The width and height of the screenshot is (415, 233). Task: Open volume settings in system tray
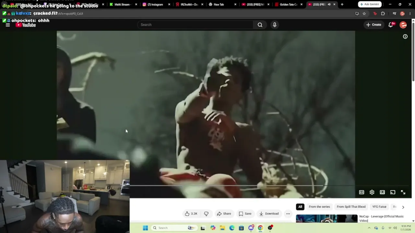click(395, 228)
